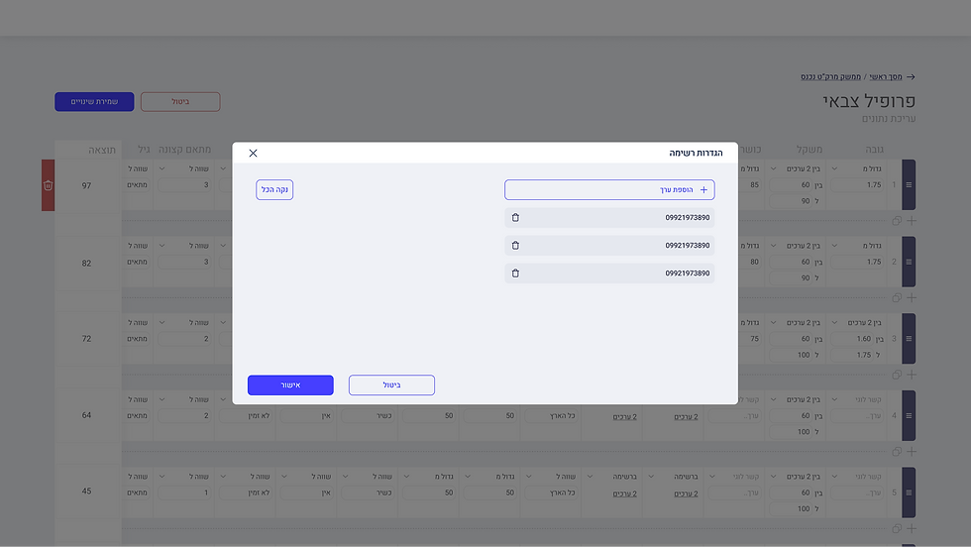This screenshot has height=547, width=971.
Task: Click row 5 כל הארץ value field
Action: coord(551,492)
